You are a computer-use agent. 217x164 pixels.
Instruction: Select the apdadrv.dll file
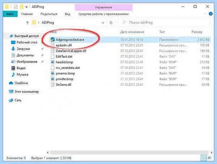64,45
